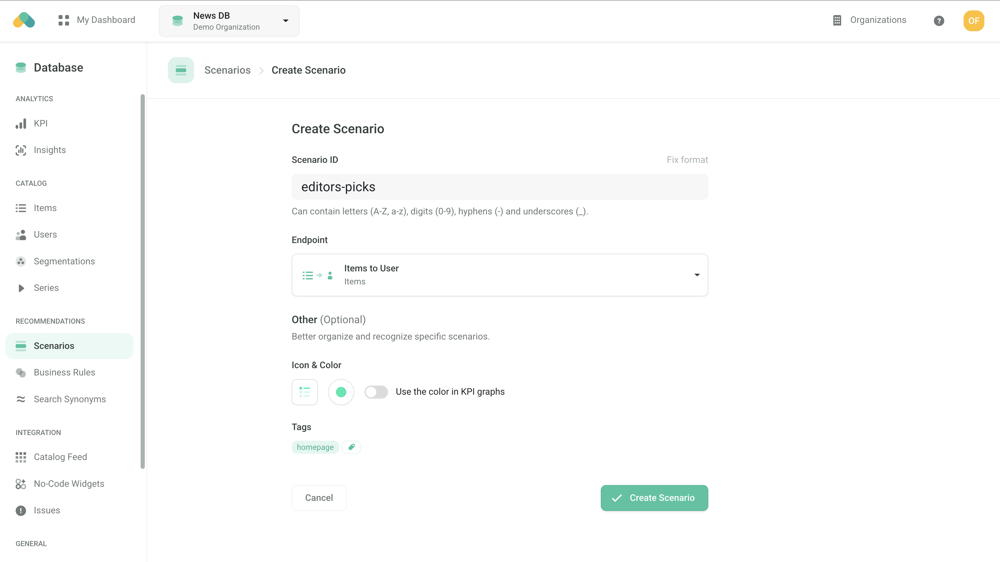Viewport: 1000px width, 562px height.
Task: Open Business Rules page
Action: coord(64,372)
